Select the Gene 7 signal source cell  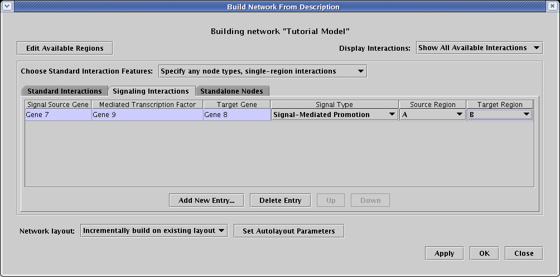click(x=58, y=115)
